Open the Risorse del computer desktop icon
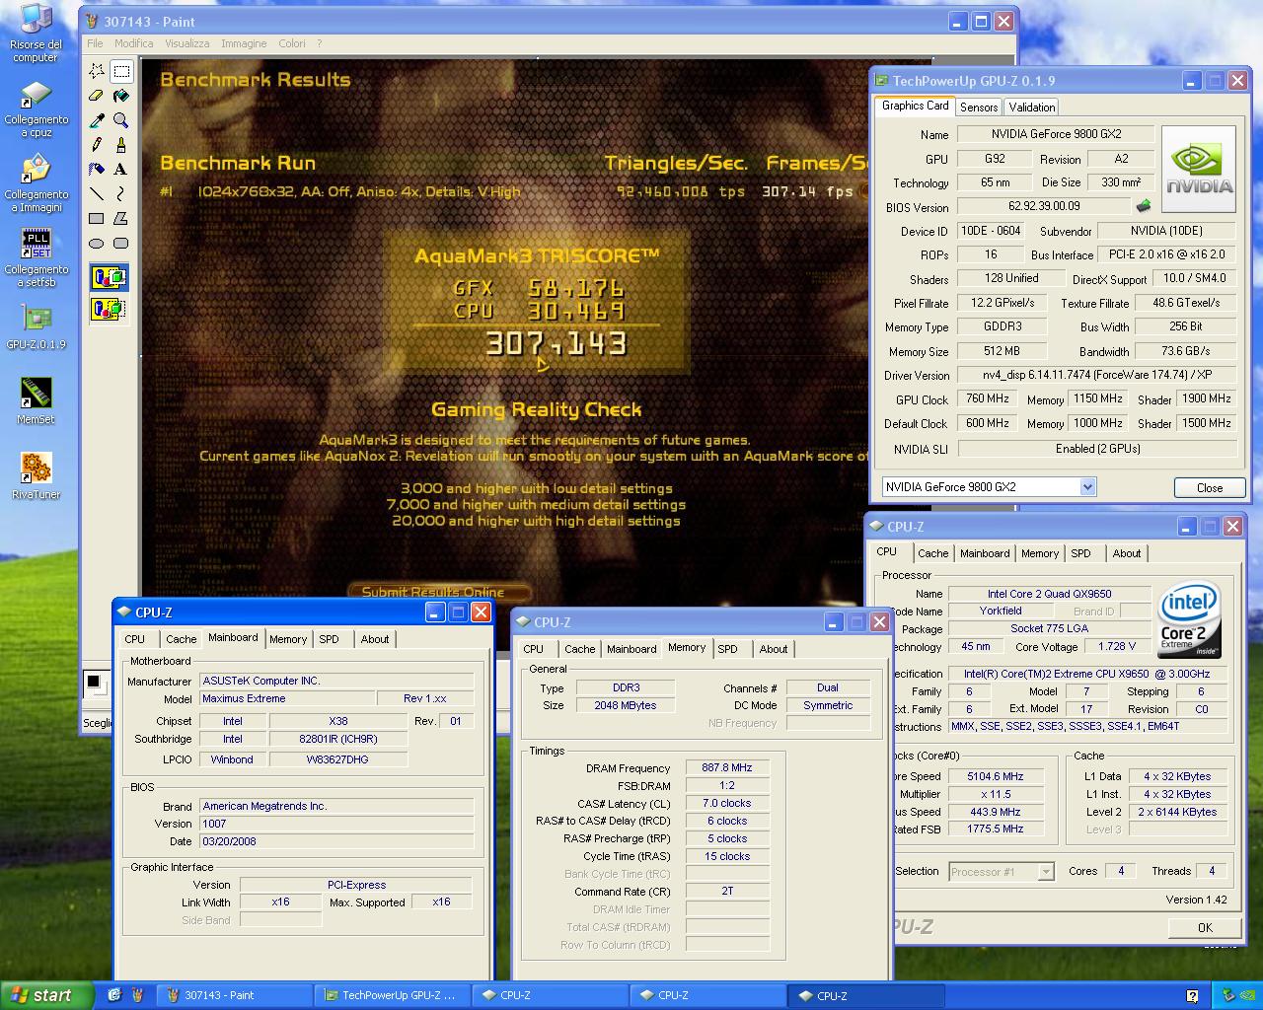The image size is (1263, 1010). tap(36, 34)
